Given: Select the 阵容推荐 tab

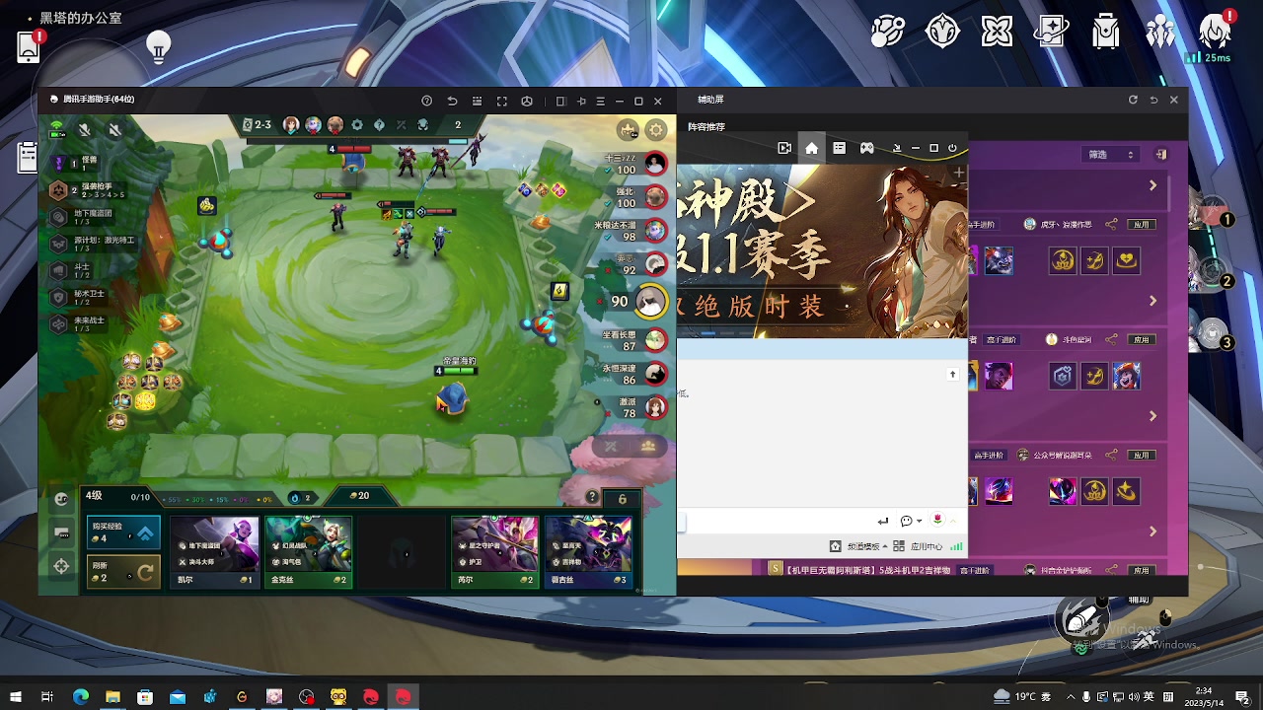Looking at the screenshot, I should pos(706,127).
